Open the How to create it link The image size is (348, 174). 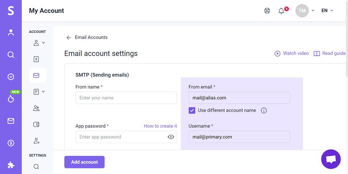pos(160,126)
